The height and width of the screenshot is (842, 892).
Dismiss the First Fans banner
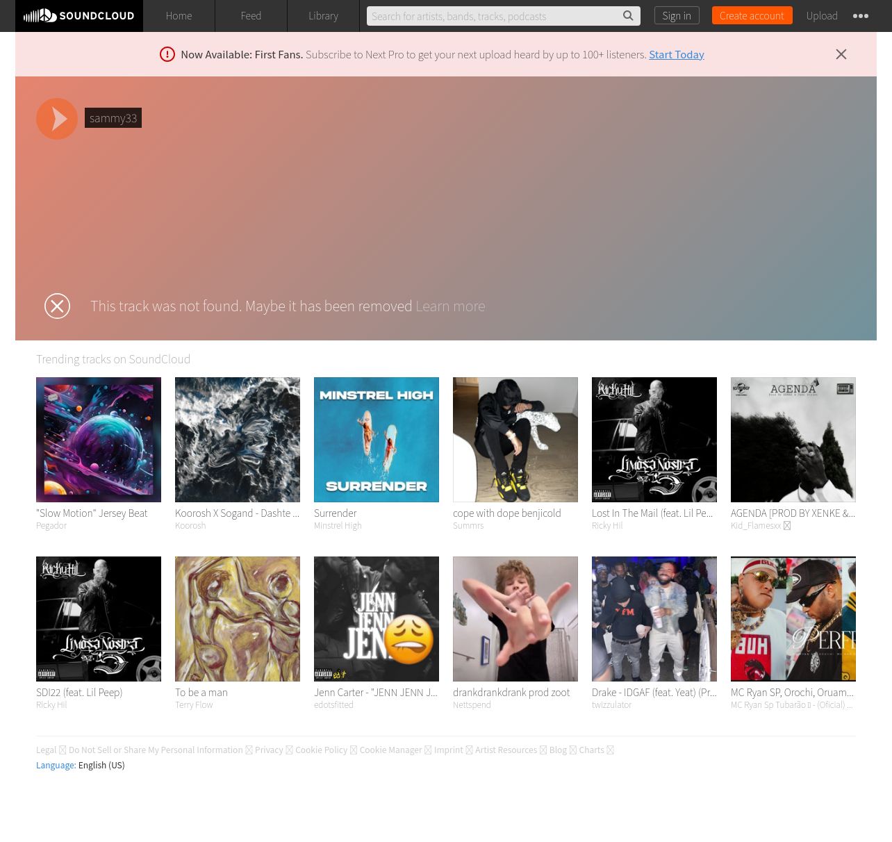841,54
